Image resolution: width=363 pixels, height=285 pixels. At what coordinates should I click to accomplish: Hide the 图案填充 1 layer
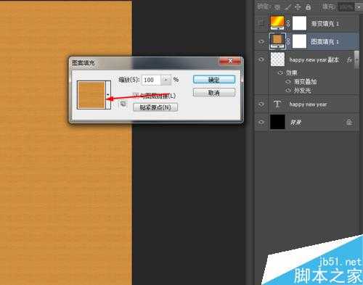coord(261,41)
